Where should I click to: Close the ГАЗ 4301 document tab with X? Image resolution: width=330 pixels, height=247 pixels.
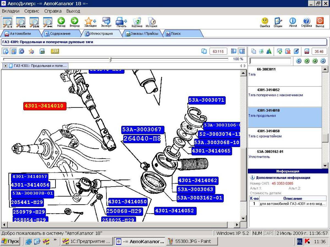point(5,66)
